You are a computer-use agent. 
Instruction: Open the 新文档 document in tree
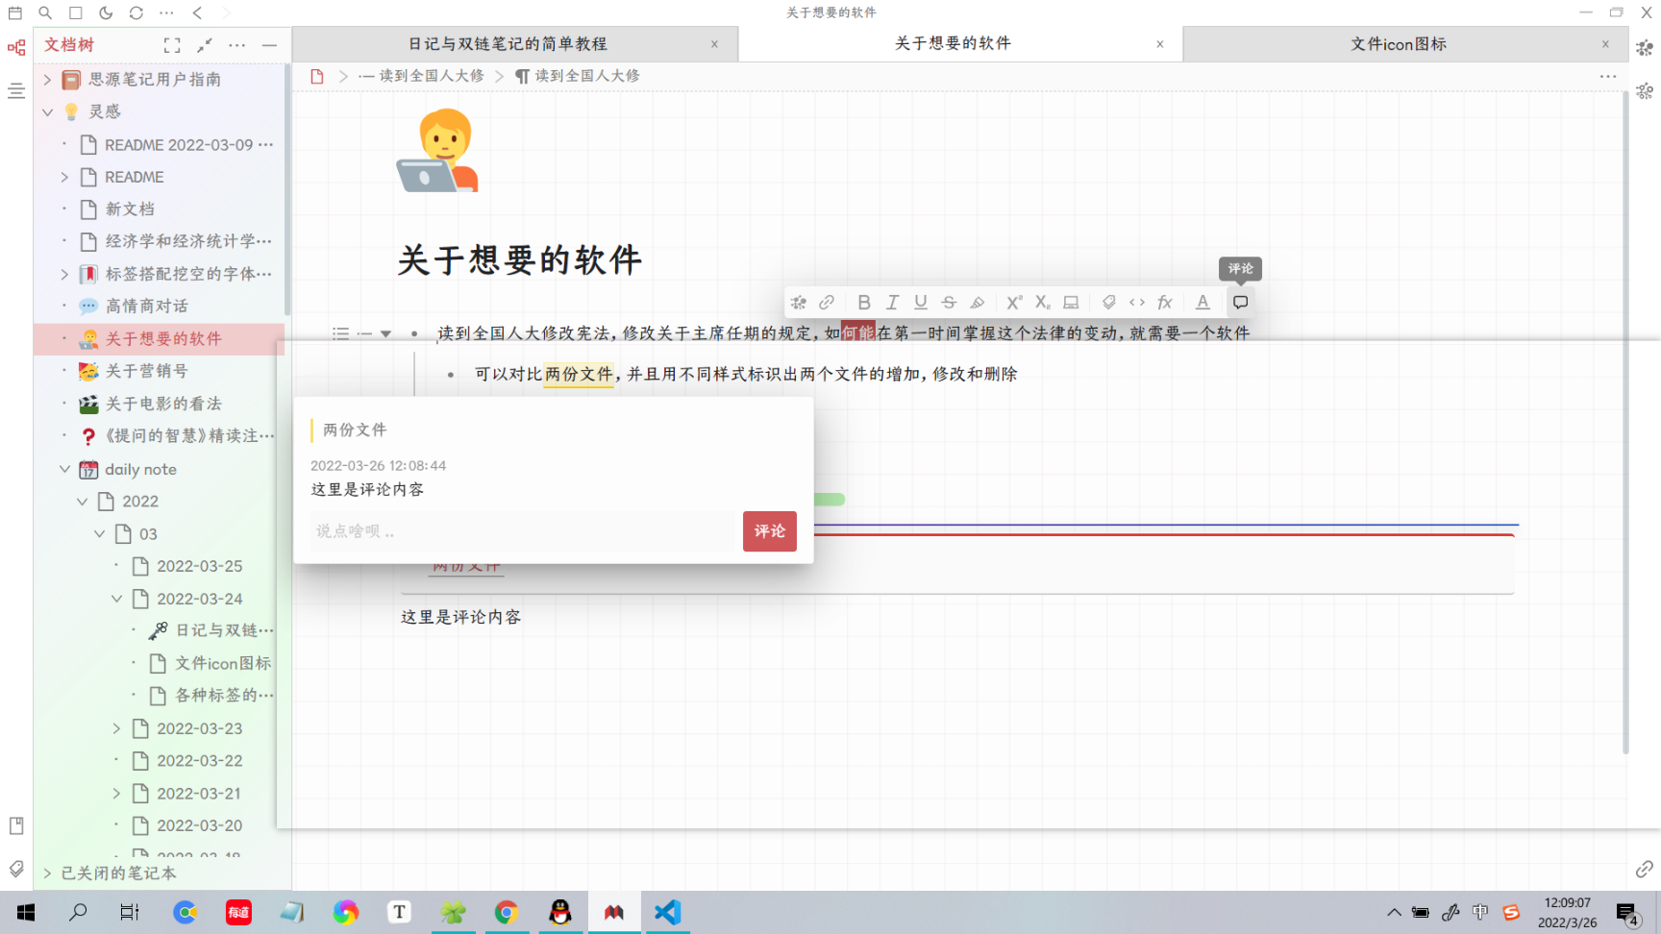click(130, 209)
